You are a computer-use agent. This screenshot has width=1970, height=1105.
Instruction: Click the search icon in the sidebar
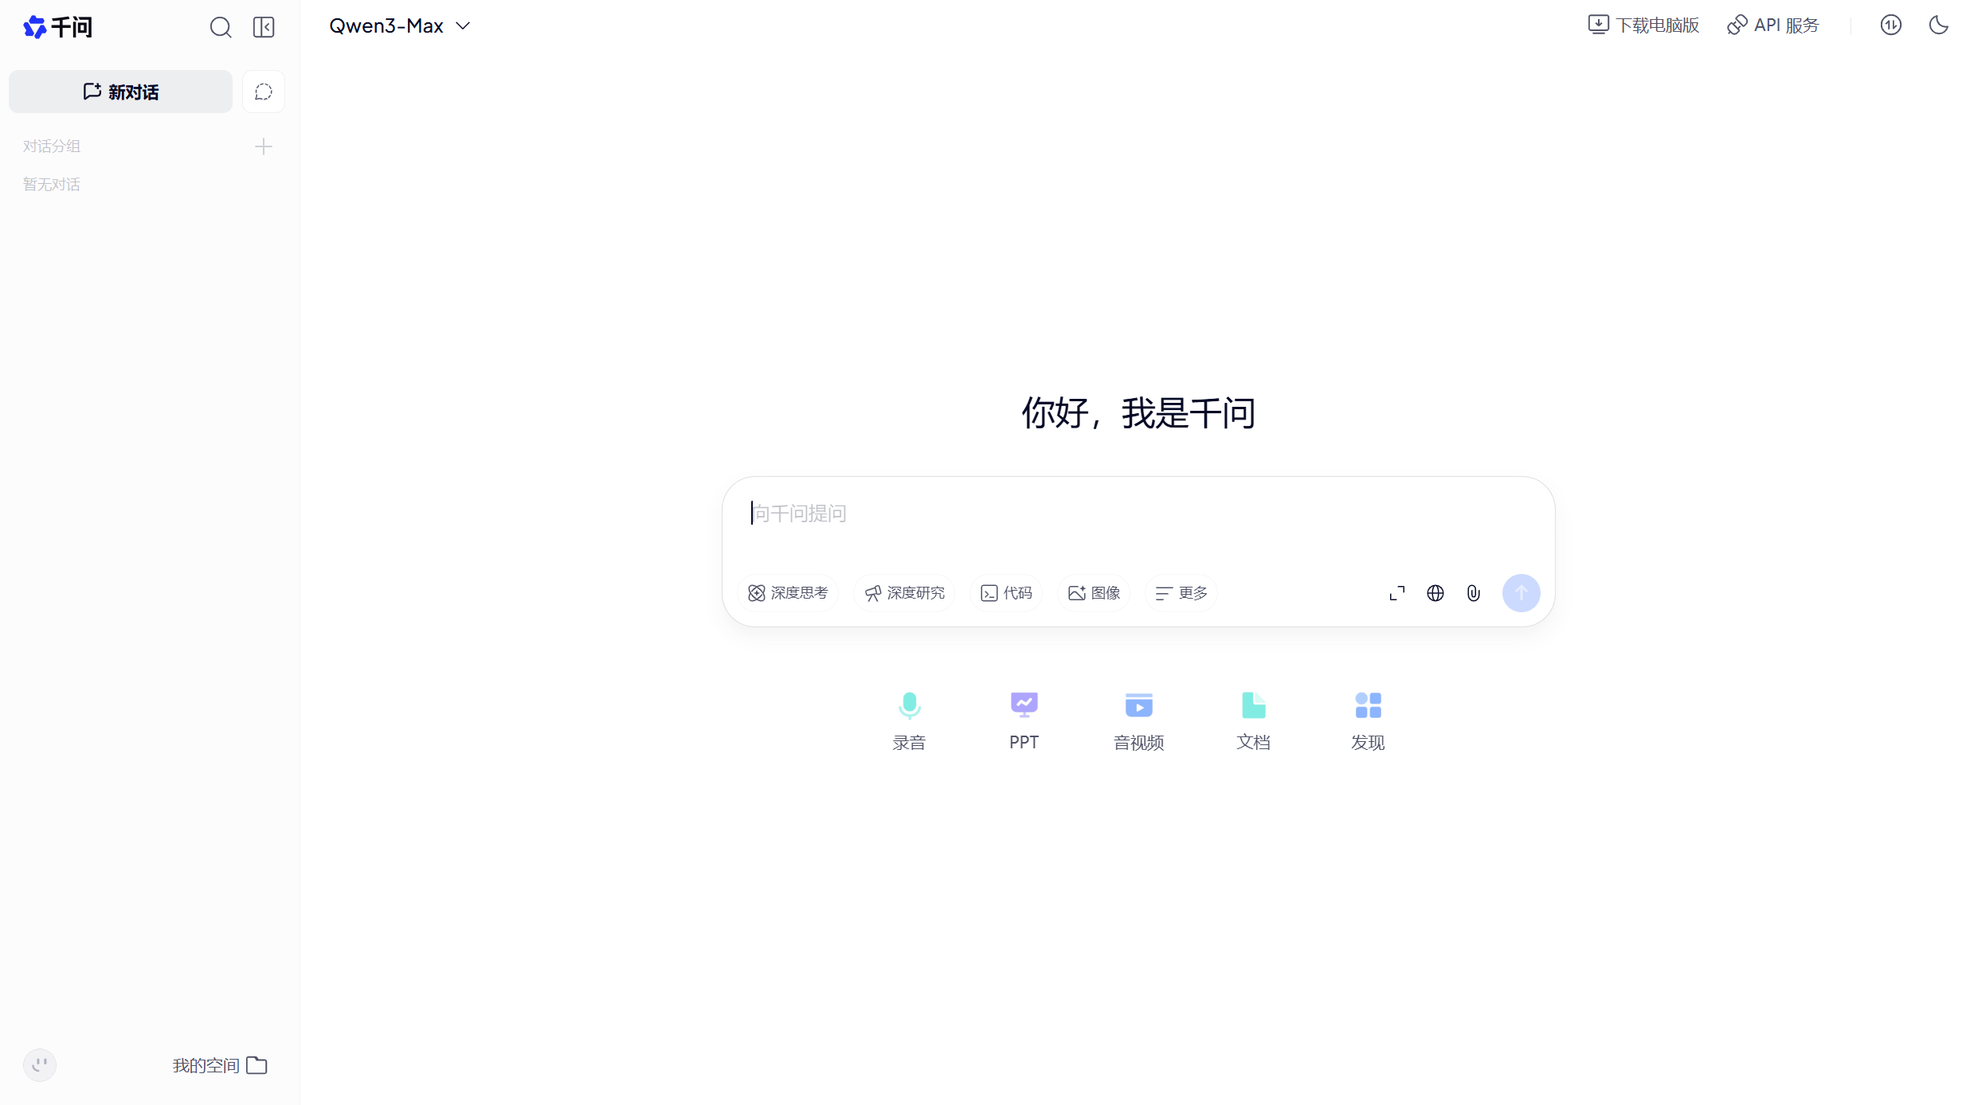(x=221, y=27)
